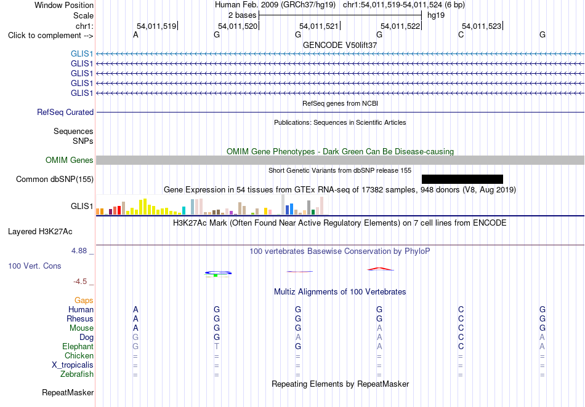This screenshot has height=407, width=585.
Task: Click 'Repeating Elements by RepeatMasker' title
Action: tap(340, 384)
